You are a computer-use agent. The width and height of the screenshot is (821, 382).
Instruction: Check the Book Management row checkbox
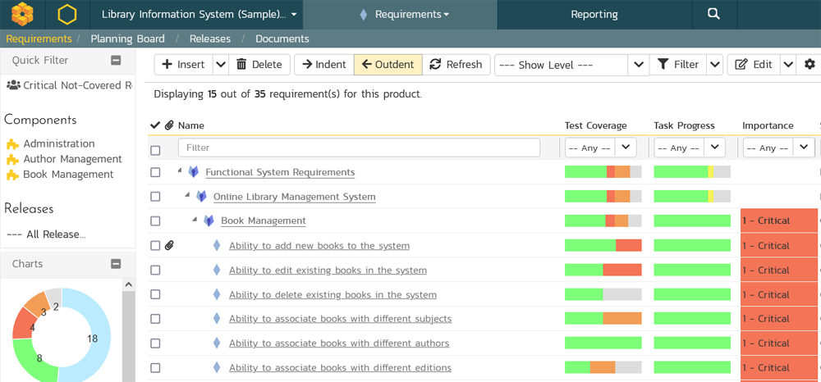(x=155, y=221)
